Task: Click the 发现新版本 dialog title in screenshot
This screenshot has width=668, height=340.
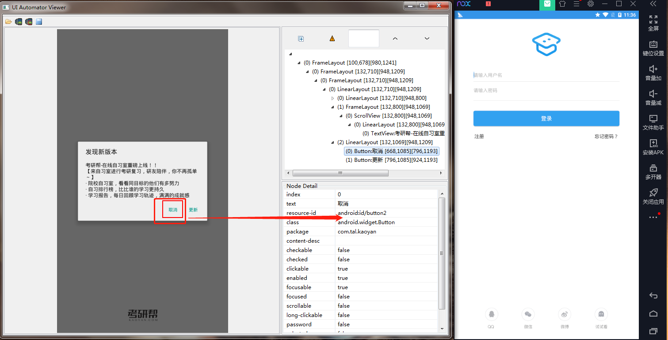Action: [x=101, y=152]
